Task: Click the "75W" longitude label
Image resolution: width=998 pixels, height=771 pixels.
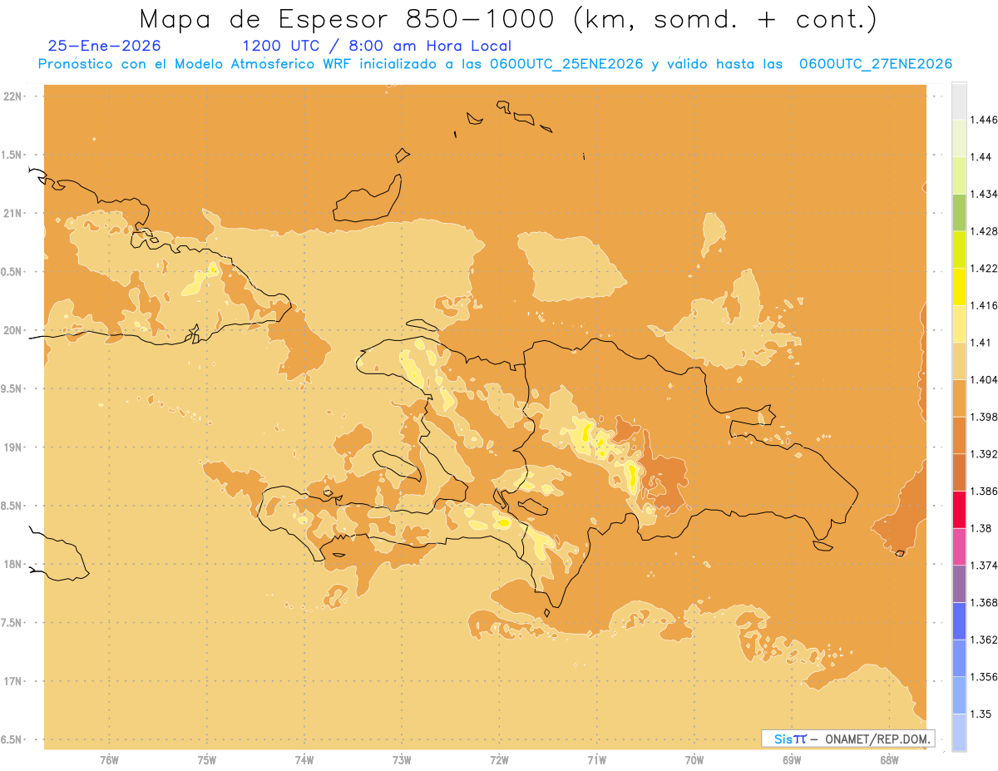Action: [x=207, y=760]
